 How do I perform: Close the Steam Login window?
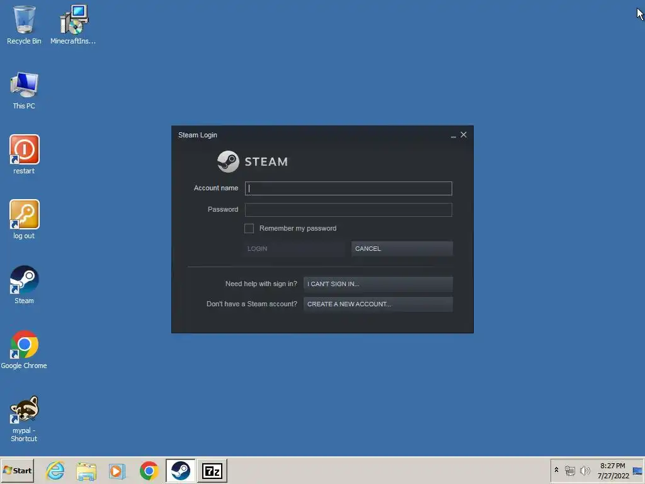pyautogui.click(x=464, y=135)
